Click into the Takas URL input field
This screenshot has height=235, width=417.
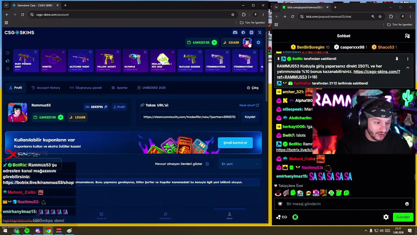[189, 117]
